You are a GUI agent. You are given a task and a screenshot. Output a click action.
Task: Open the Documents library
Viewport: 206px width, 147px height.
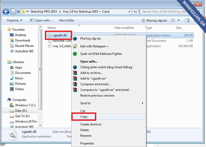(20, 73)
